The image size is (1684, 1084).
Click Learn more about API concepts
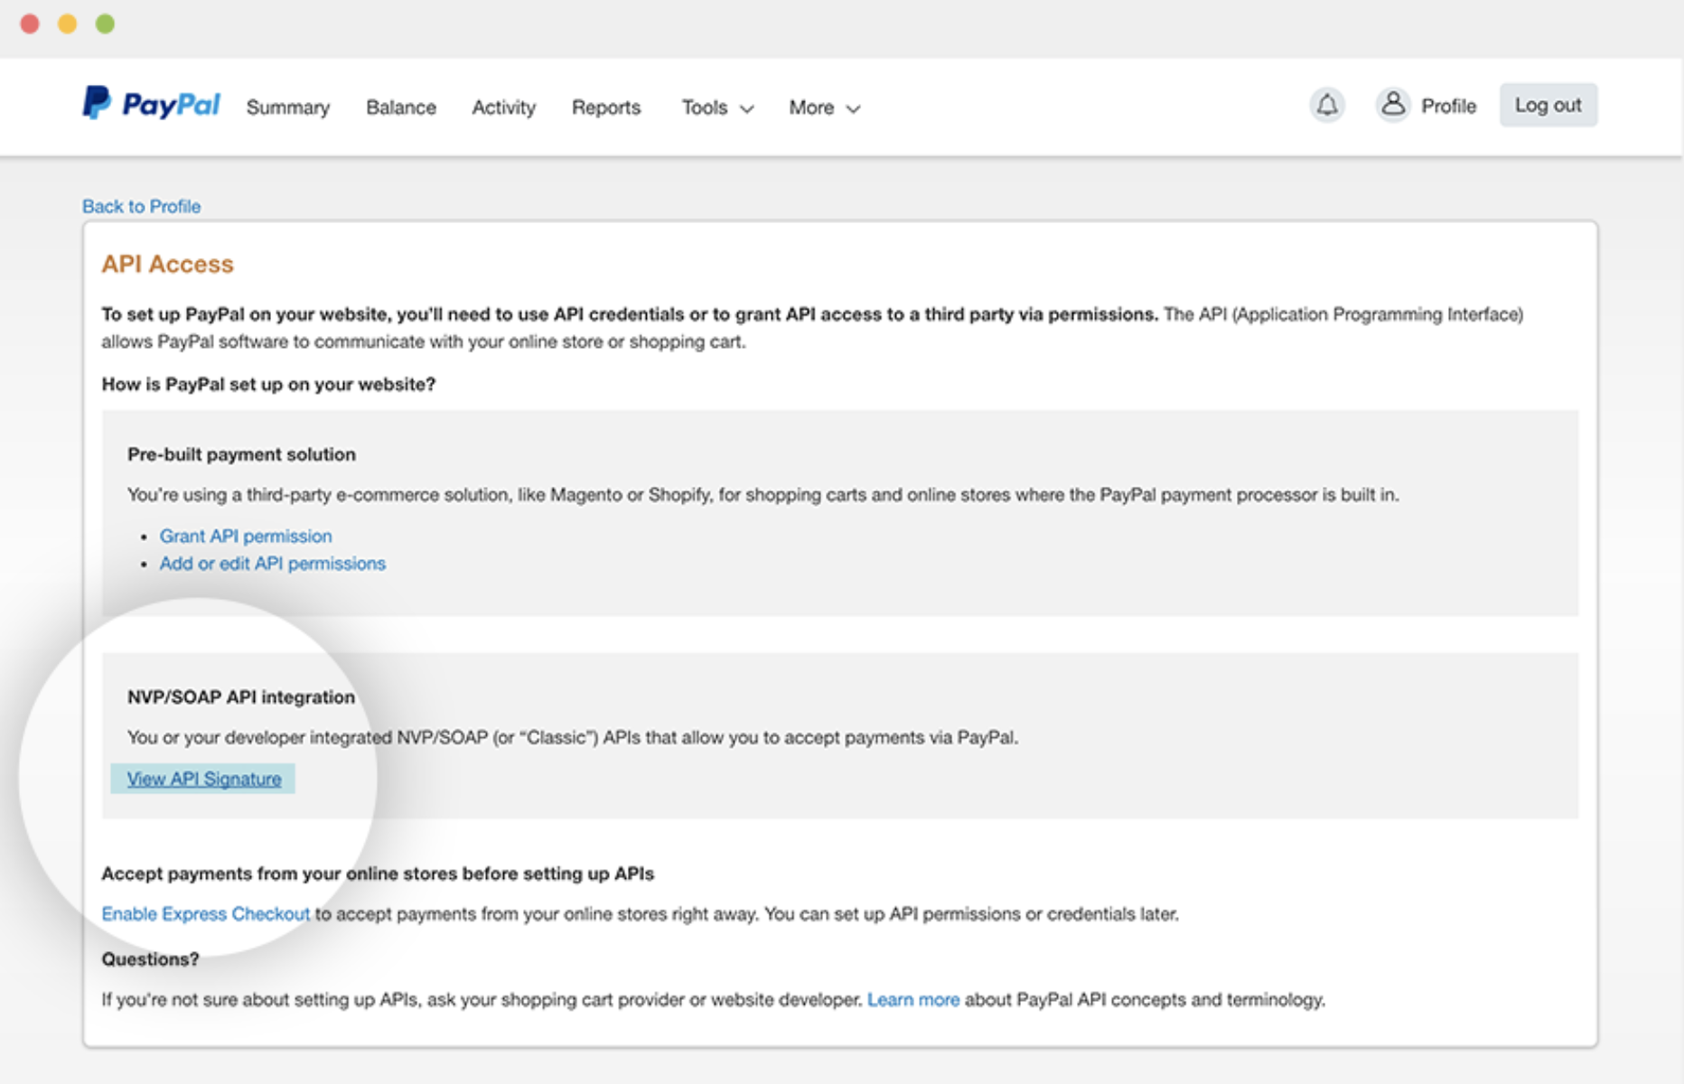pyautogui.click(x=912, y=1000)
